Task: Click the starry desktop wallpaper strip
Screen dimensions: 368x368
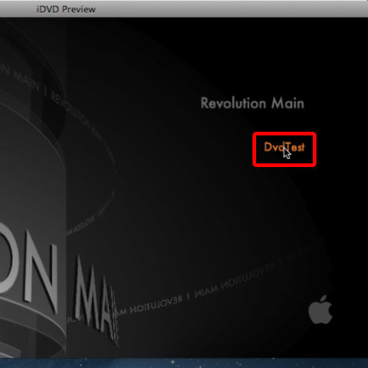Action: tap(184, 363)
